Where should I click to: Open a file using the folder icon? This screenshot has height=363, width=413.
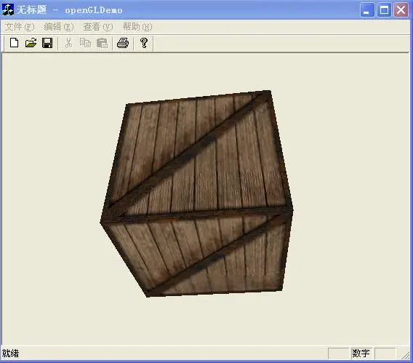pos(31,43)
